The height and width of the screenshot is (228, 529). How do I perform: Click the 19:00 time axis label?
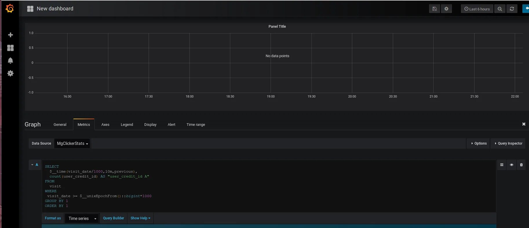271,96
